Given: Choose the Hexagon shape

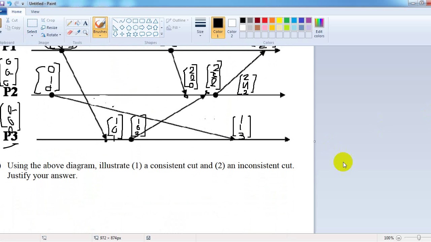Looking at the screenshot, I should (135, 28).
